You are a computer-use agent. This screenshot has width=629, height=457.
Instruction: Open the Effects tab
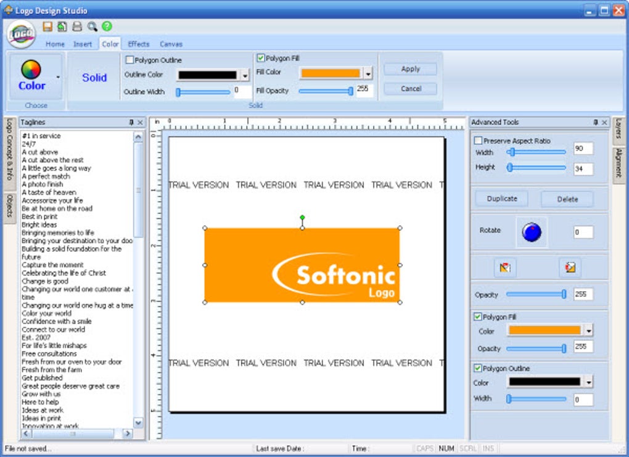[138, 44]
